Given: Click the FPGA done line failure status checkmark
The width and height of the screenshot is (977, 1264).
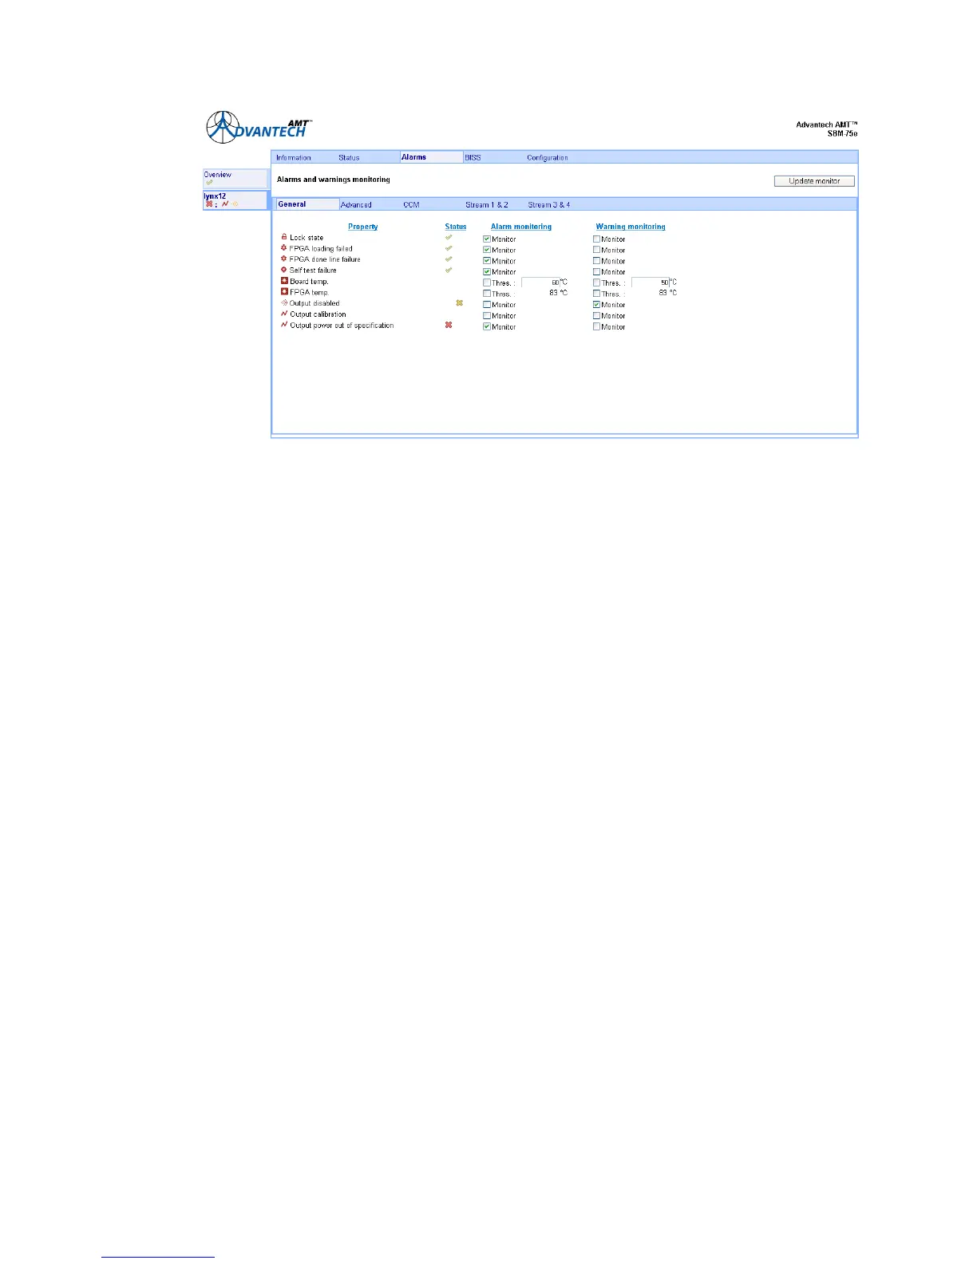Looking at the screenshot, I should click(x=449, y=259).
